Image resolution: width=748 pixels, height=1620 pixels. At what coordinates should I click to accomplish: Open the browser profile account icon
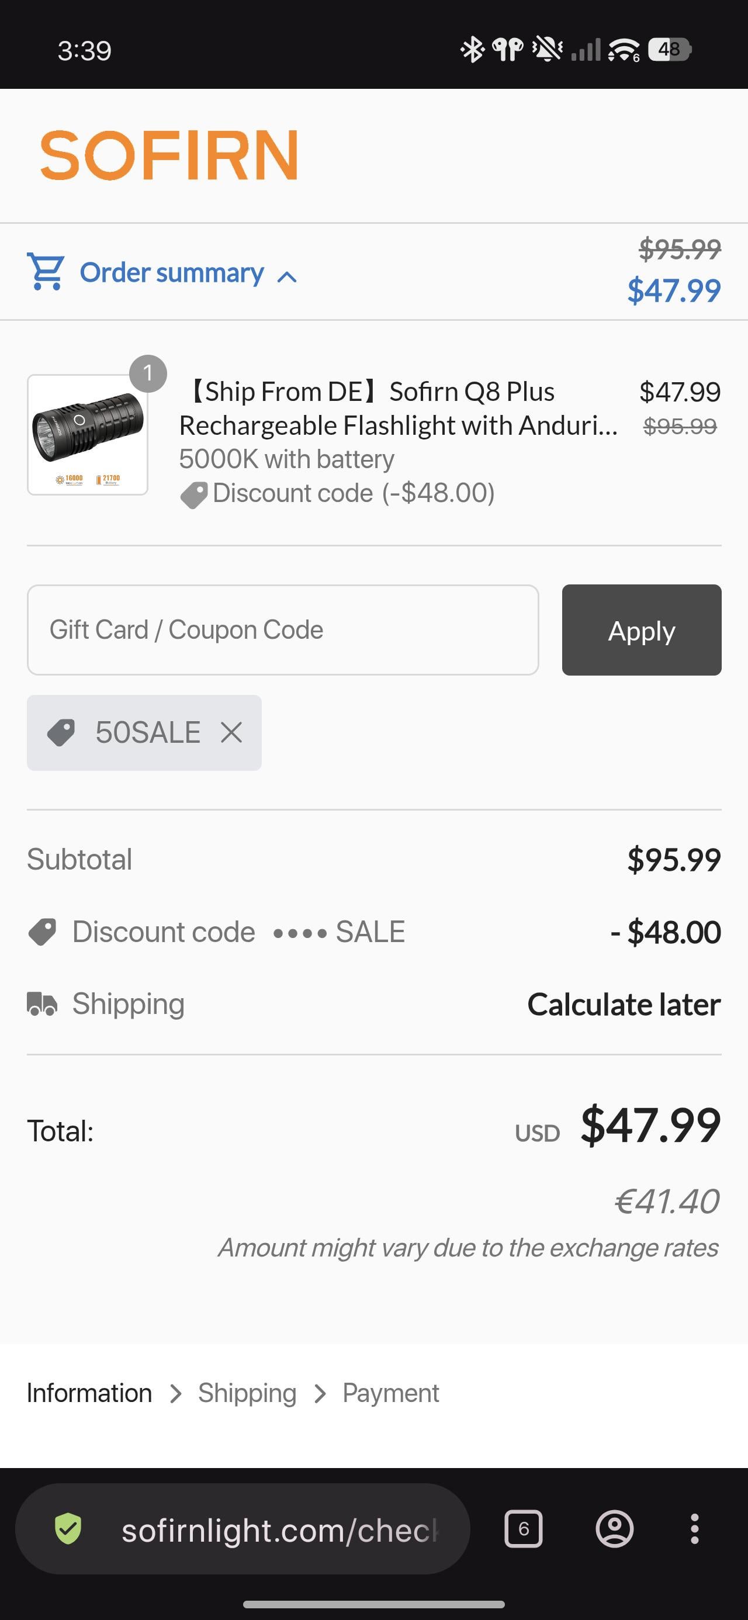[x=615, y=1529]
